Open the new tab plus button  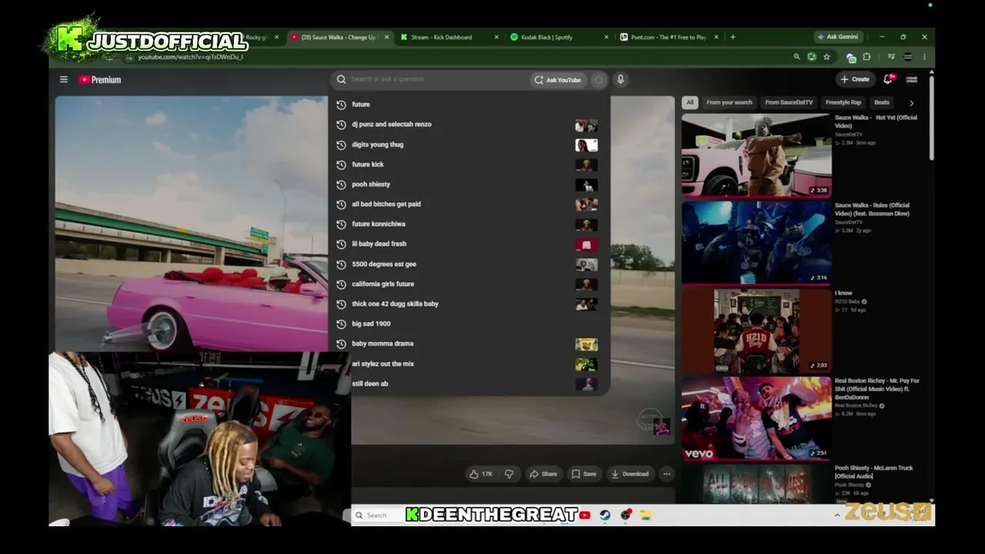(733, 37)
